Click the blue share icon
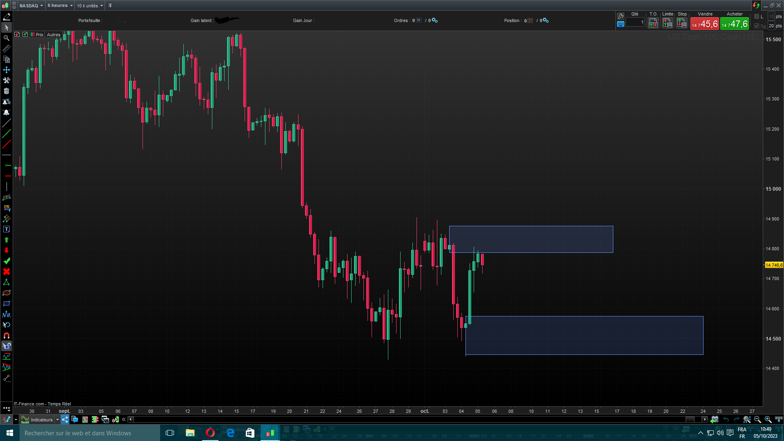This screenshot has width=784, height=441. click(65, 419)
